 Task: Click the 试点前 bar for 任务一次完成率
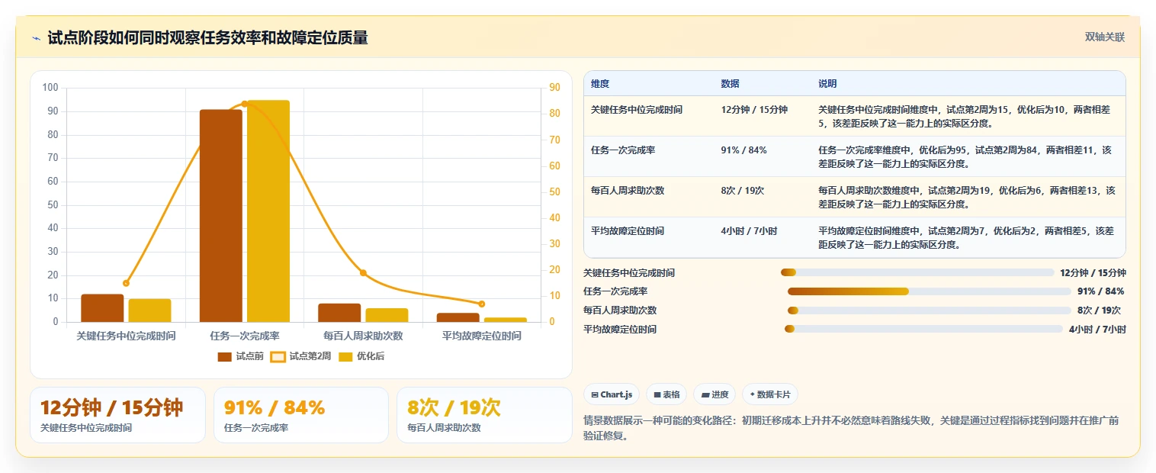point(221,216)
